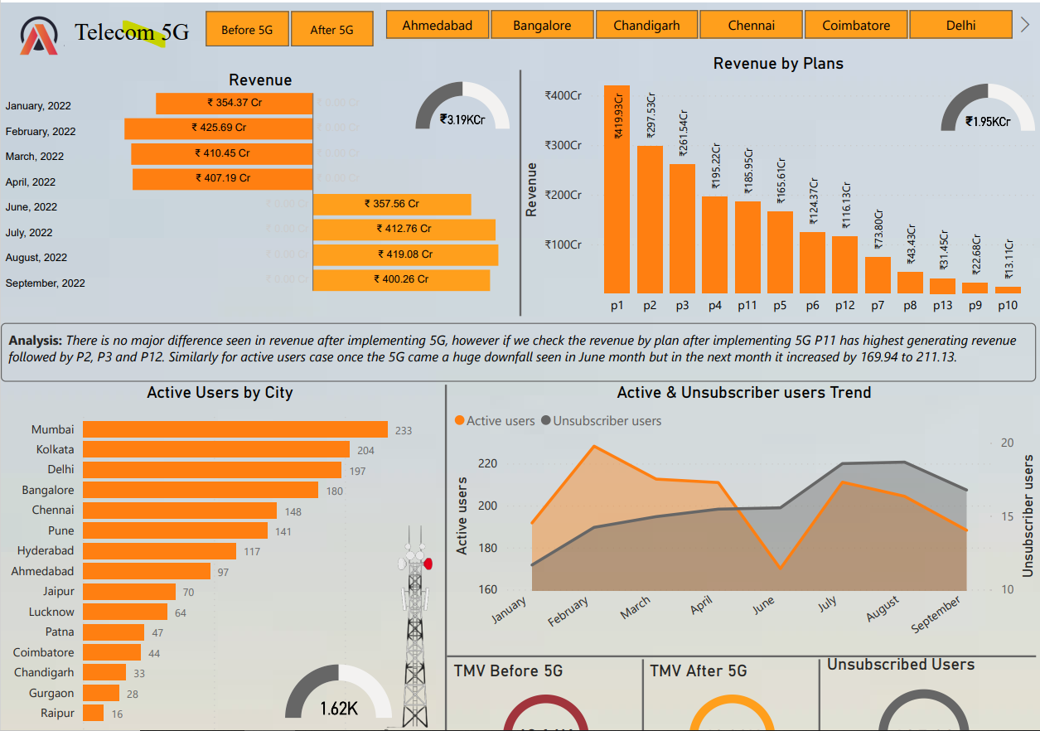The height and width of the screenshot is (731, 1040).
Task: Toggle Active users legend series
Action: 496,421
